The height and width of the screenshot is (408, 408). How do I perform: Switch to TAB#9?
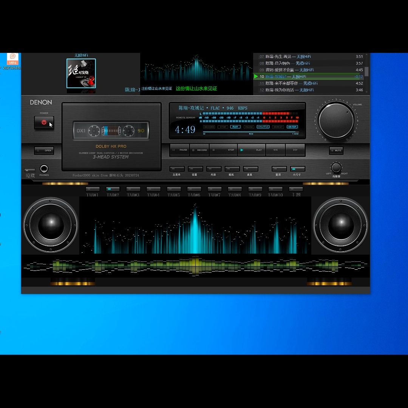tap(255, 189)
